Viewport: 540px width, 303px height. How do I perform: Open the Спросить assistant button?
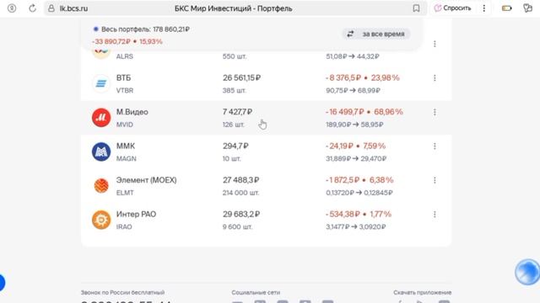[x=452, y=8]
